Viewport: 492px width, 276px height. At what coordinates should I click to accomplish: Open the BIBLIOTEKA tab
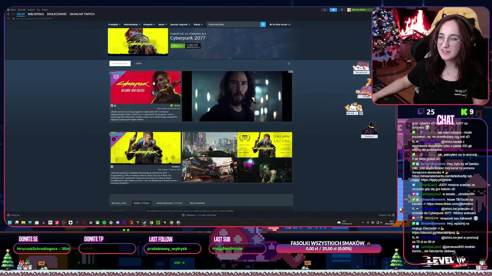[36, 14]
